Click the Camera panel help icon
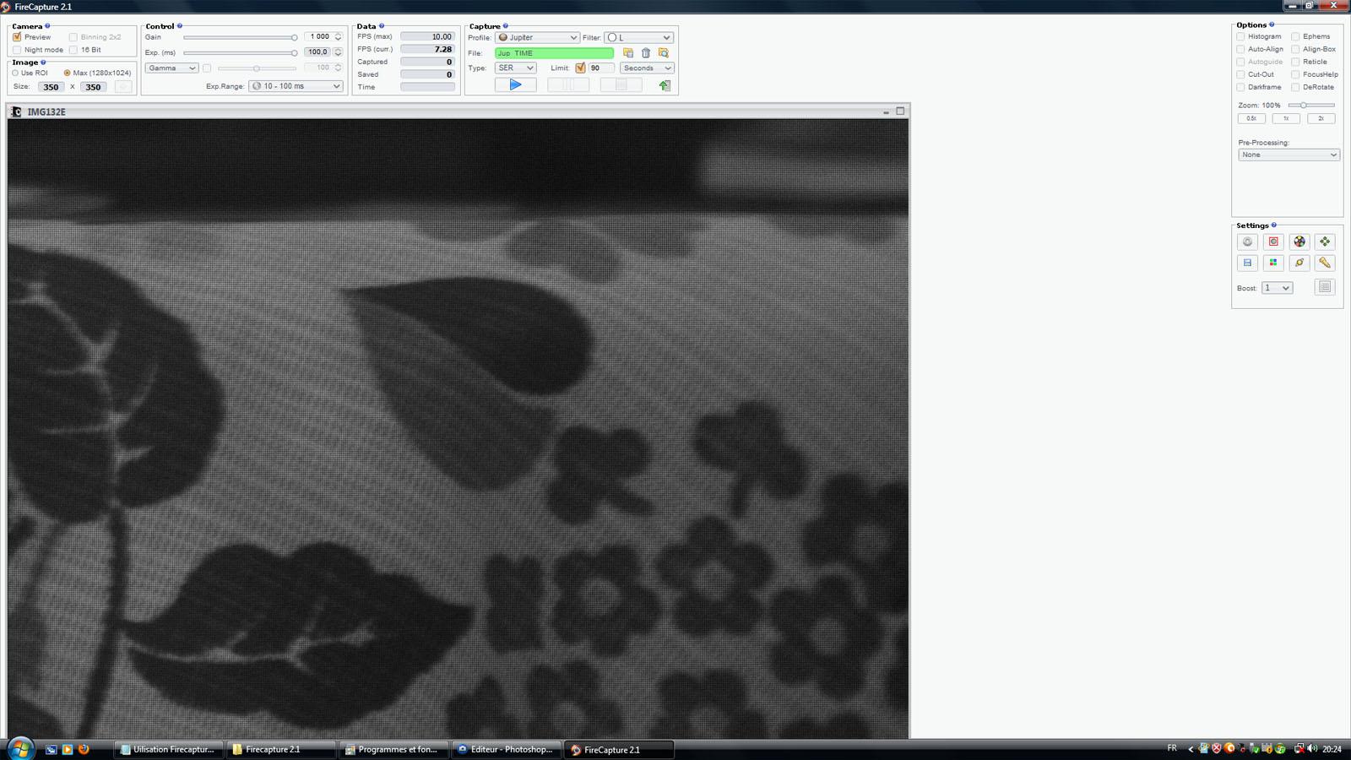This screenshot has height=760, width=1351. (x=47, y=26)
